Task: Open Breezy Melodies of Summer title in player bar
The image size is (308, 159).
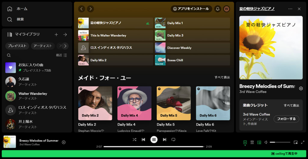Action: 39,141
